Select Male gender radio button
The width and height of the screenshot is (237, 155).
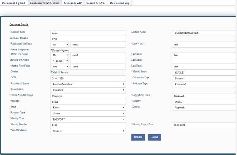[52, 72]
